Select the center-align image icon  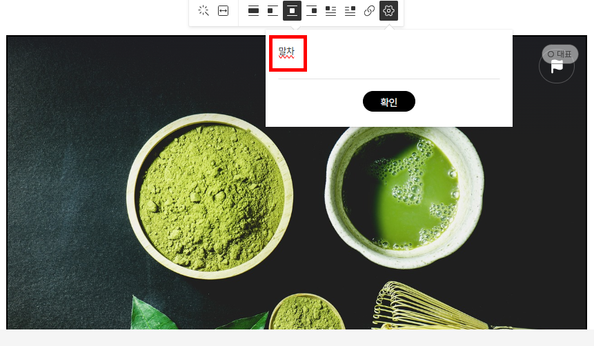click(292, 10)
